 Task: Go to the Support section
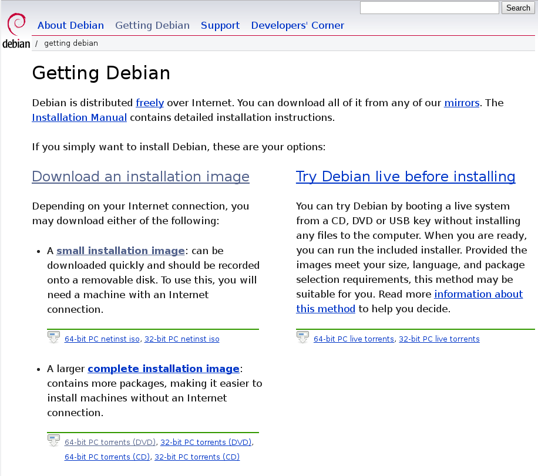click(x=220, y=25)
